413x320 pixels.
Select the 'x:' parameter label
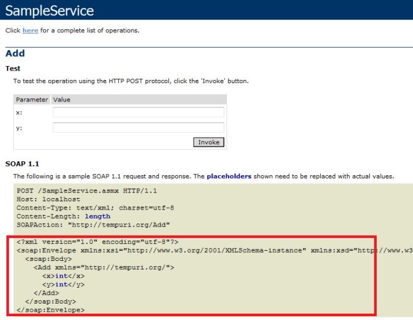pyautogui.click(x=19, y=112)
